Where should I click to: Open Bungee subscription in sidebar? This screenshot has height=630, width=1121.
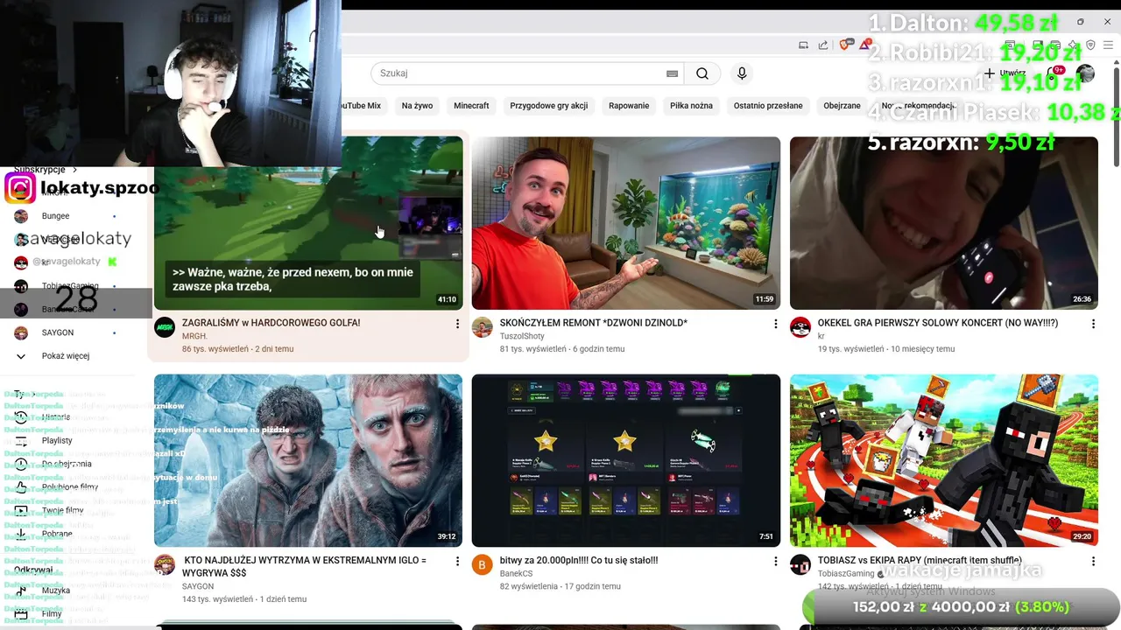click(55, 216)
